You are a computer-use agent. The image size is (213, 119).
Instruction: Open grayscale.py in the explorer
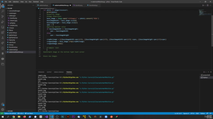13,33
